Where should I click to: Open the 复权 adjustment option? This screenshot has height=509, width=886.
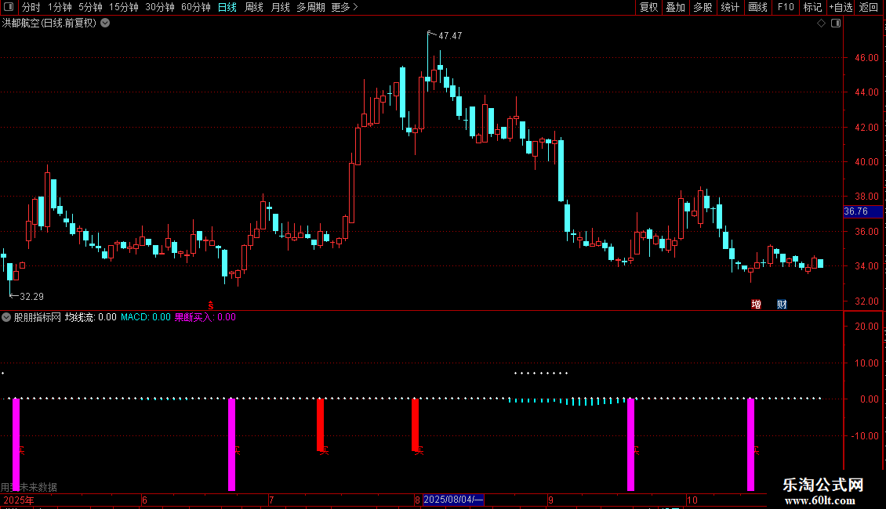(648, 7)
